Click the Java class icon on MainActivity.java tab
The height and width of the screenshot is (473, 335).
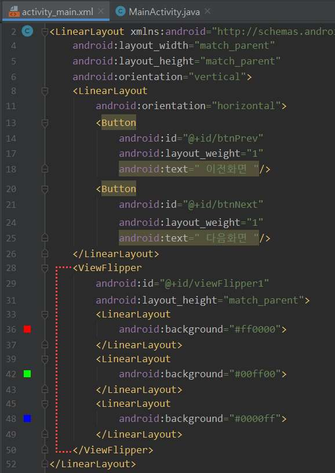(x=121, y=12)
